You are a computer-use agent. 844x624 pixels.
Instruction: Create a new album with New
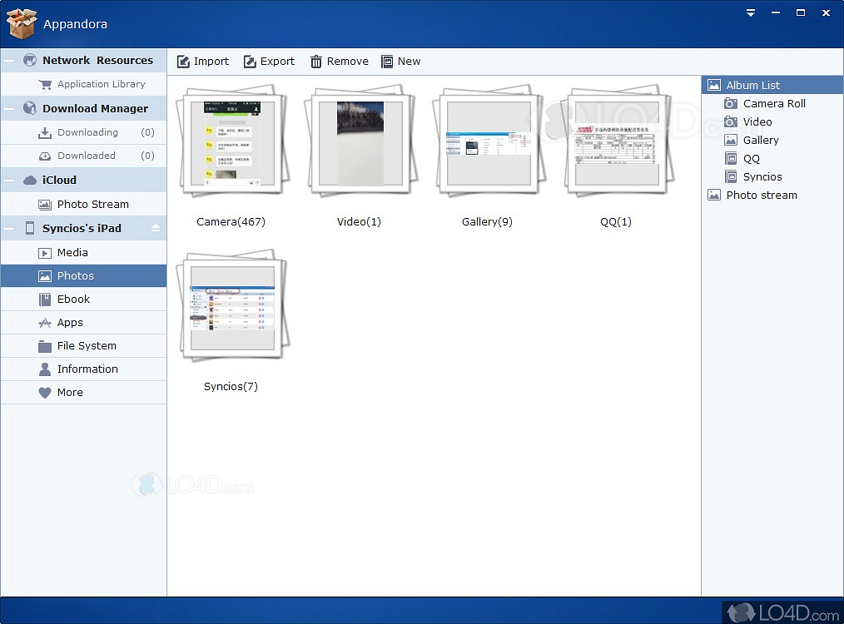tap(400, 62)
